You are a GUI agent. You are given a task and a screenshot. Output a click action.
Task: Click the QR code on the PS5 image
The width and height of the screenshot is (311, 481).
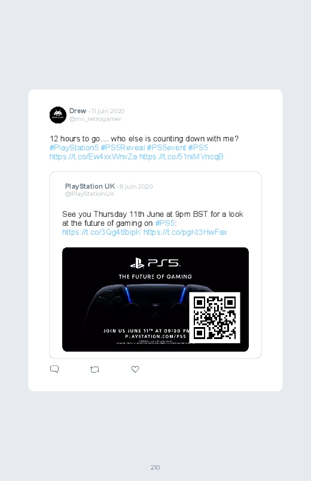[215, 318]
